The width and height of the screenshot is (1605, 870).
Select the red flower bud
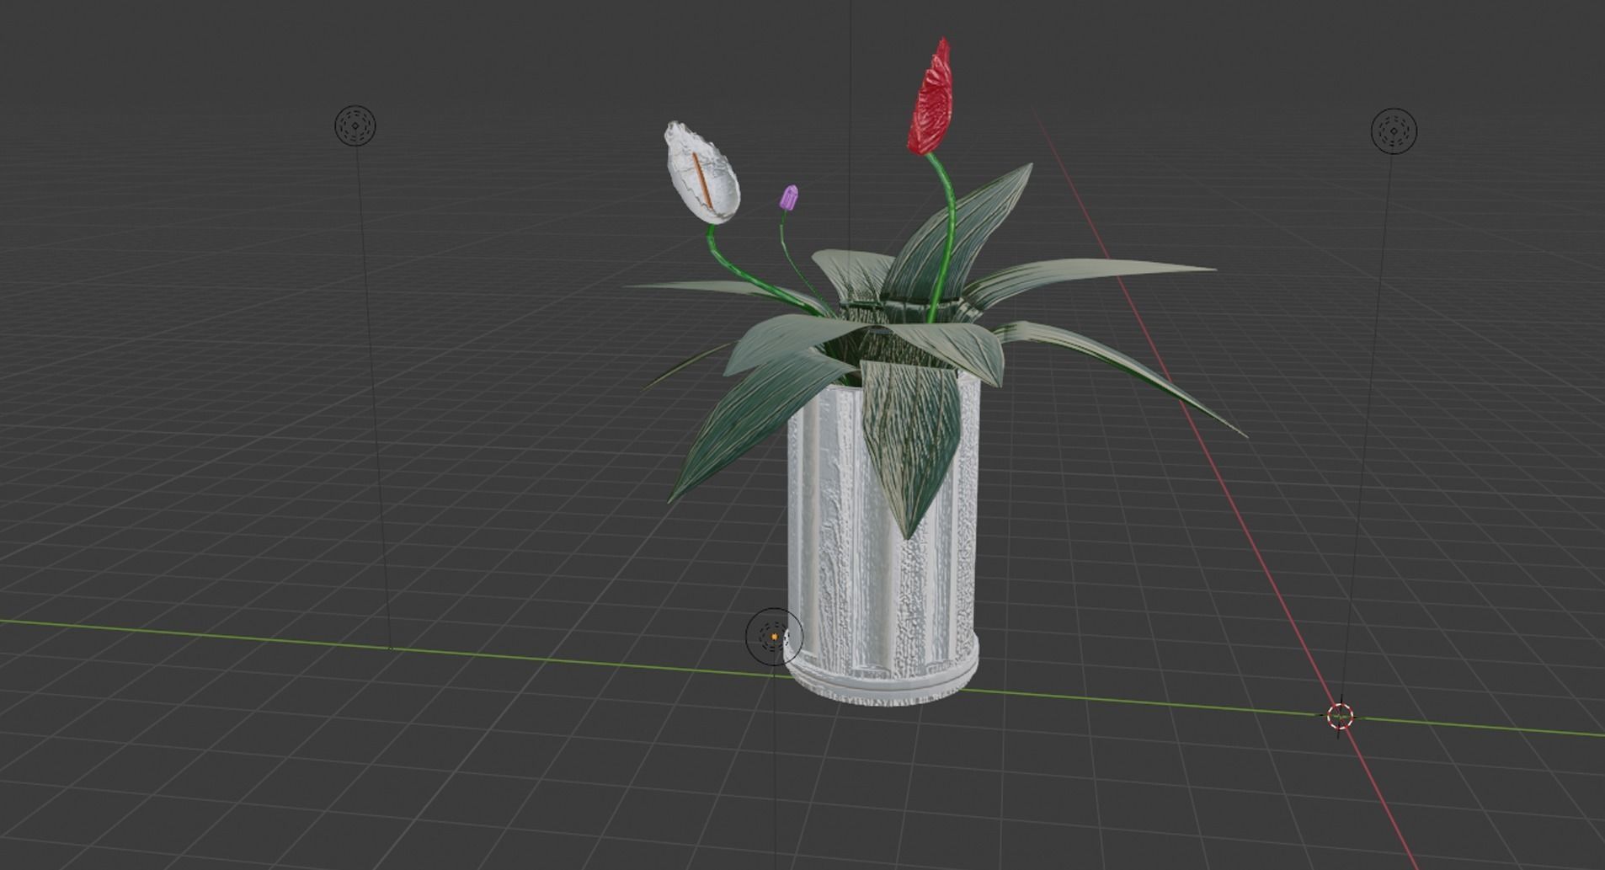pyautogui.click(x=931, y=96)
